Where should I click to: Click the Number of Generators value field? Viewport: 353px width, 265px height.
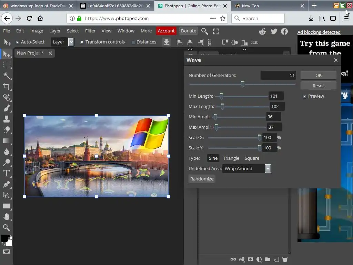click(278, 76)
